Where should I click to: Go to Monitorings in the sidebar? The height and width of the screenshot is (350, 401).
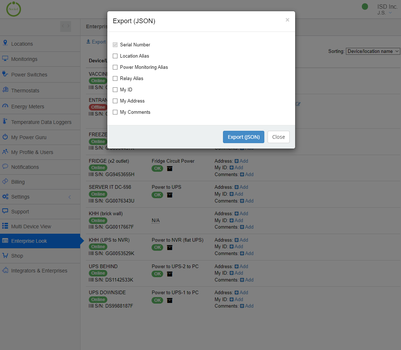coord(40,59)
